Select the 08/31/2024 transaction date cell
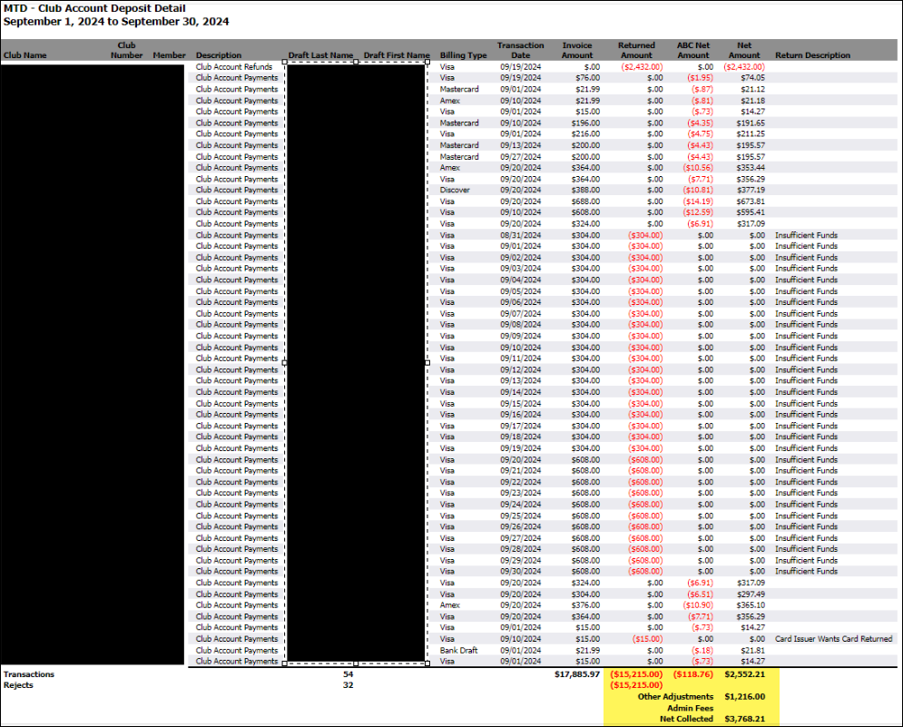 [520, 235]
